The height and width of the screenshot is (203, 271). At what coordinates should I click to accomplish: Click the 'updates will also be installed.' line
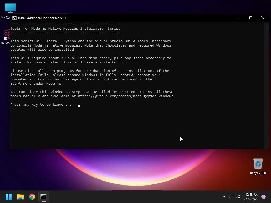click(x=43, y=50)
